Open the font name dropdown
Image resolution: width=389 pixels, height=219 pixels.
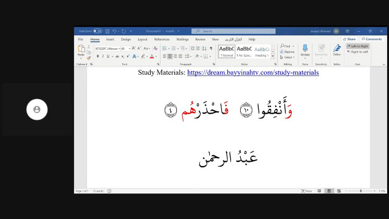(108, 49)
